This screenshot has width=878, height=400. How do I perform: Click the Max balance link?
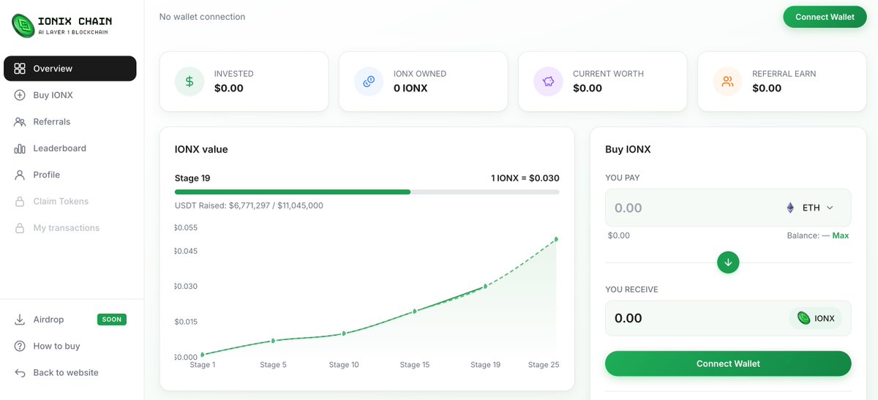841,235
